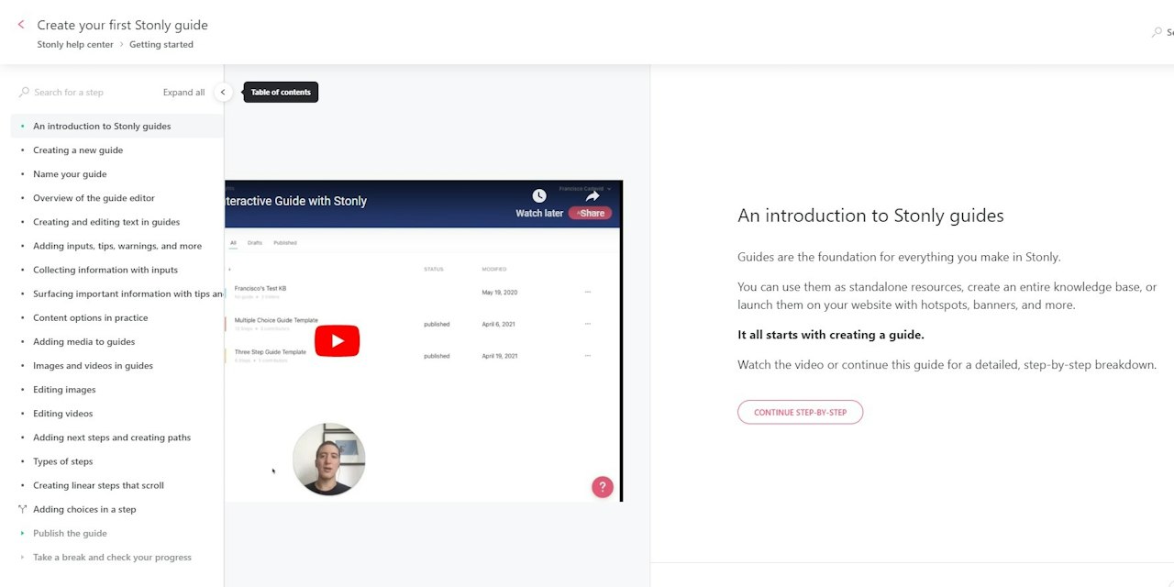Click the May 19, 2020 date cell
This screenshot has height=587, width=1174.
[x=500, y=292]
